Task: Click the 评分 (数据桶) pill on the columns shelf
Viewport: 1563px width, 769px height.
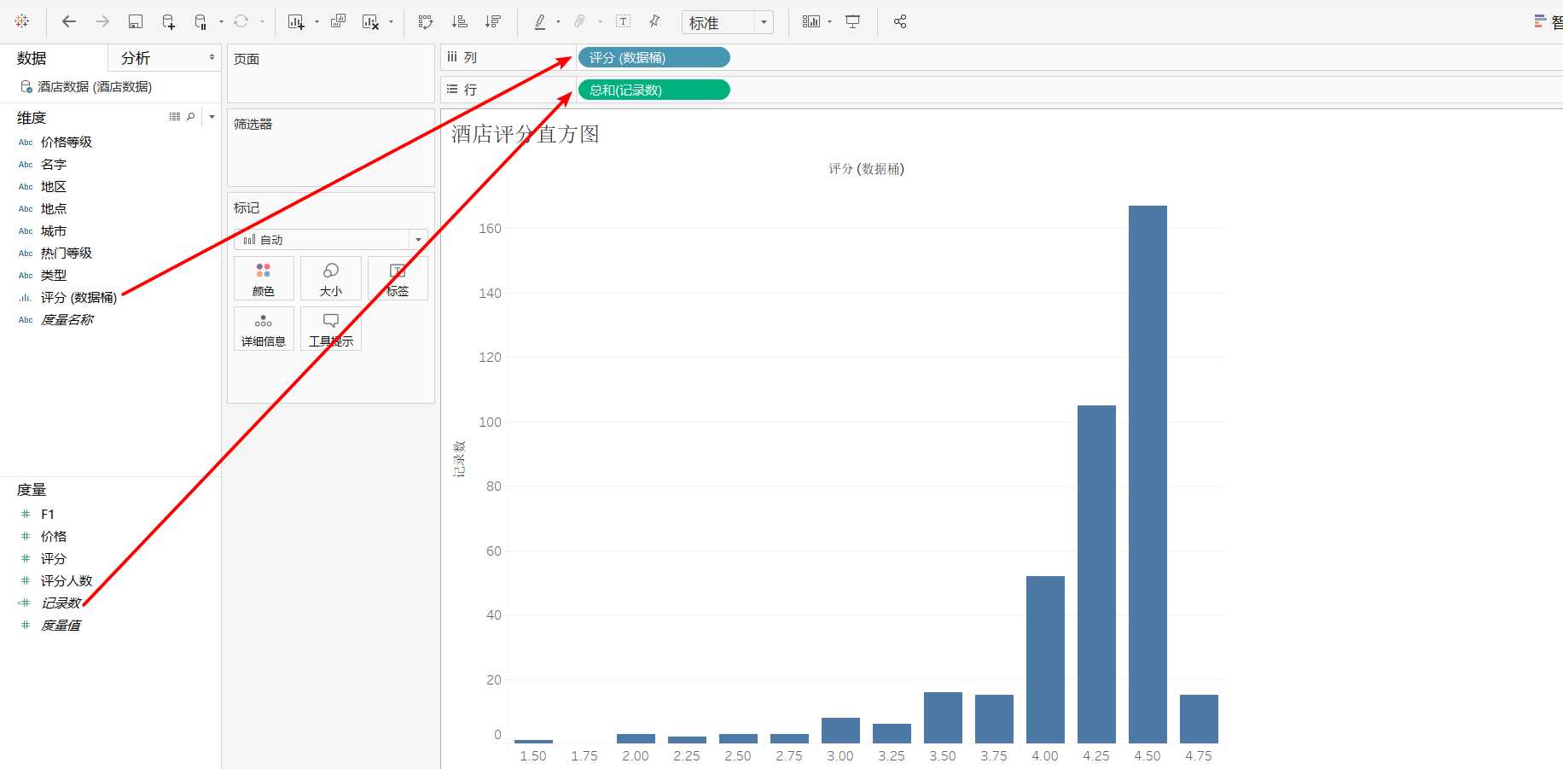Action: click(x=654, y=57)
